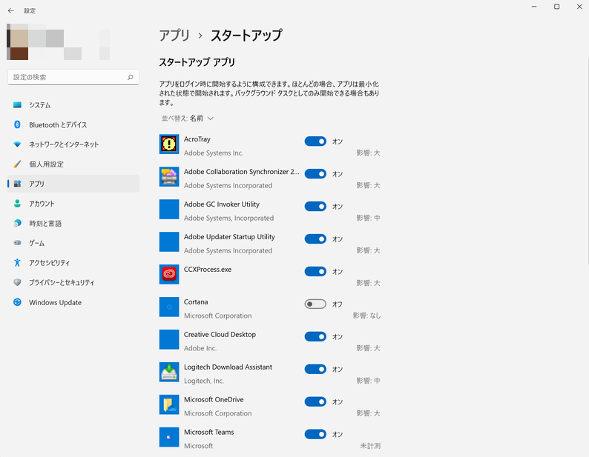Click the スタートアップ アプリ heading
The width and height of the screenshot is (589, 457).
197,62
